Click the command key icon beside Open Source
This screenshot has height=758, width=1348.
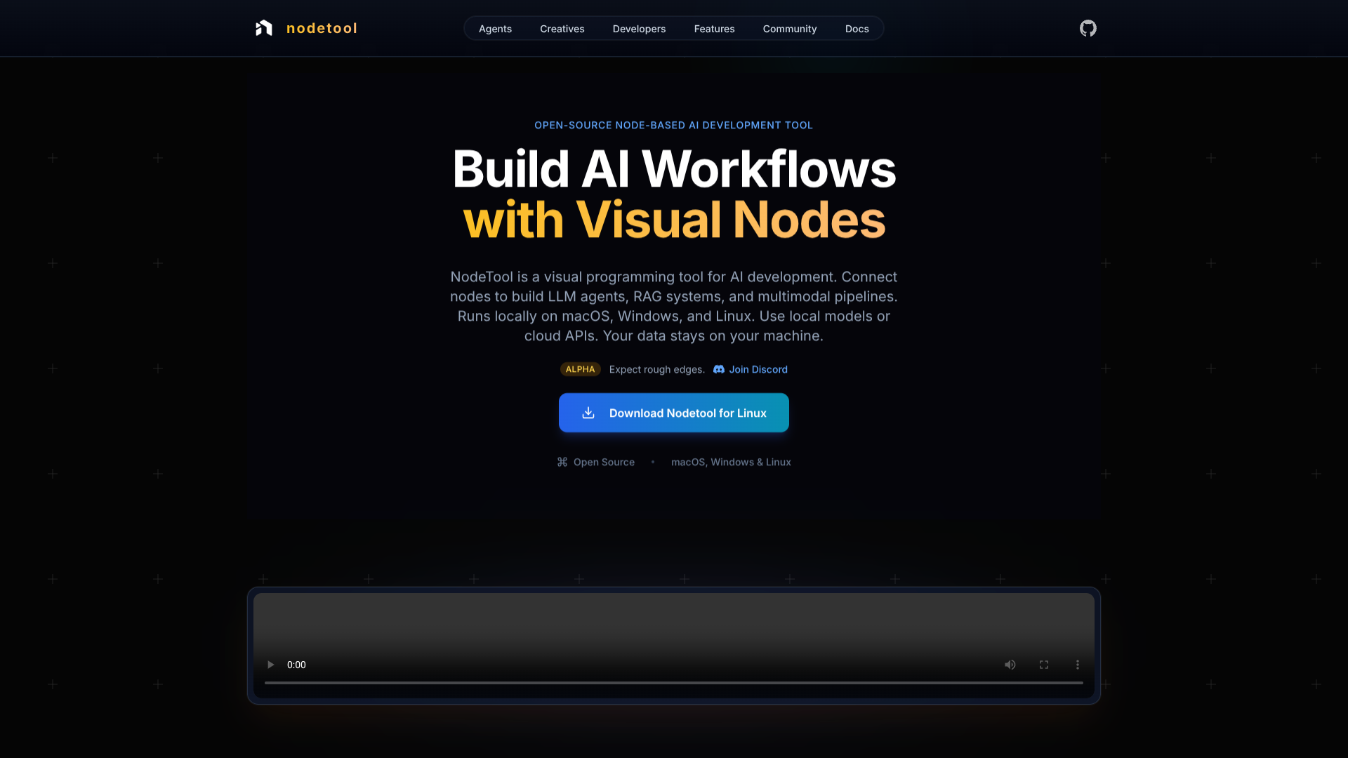(x=562, y=462)
